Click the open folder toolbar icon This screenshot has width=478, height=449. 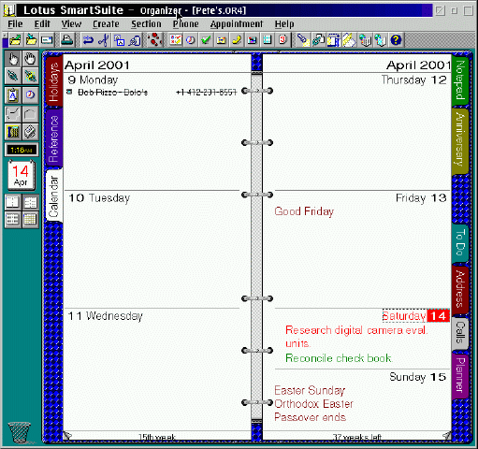pyautogui.click(x=15, y=40)
